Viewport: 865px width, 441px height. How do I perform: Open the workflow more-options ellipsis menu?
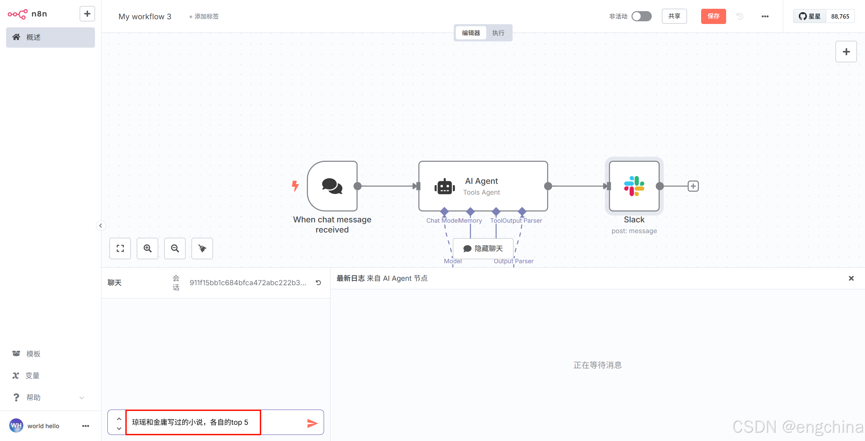tap(765, 16)
